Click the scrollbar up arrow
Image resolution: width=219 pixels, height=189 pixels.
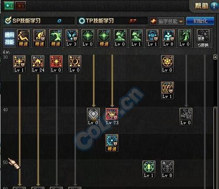click(x=215, y=57)
